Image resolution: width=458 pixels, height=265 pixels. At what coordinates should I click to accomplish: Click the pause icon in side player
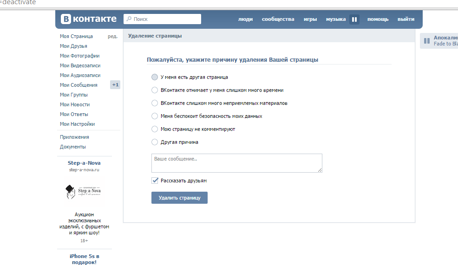coord(426,41)
